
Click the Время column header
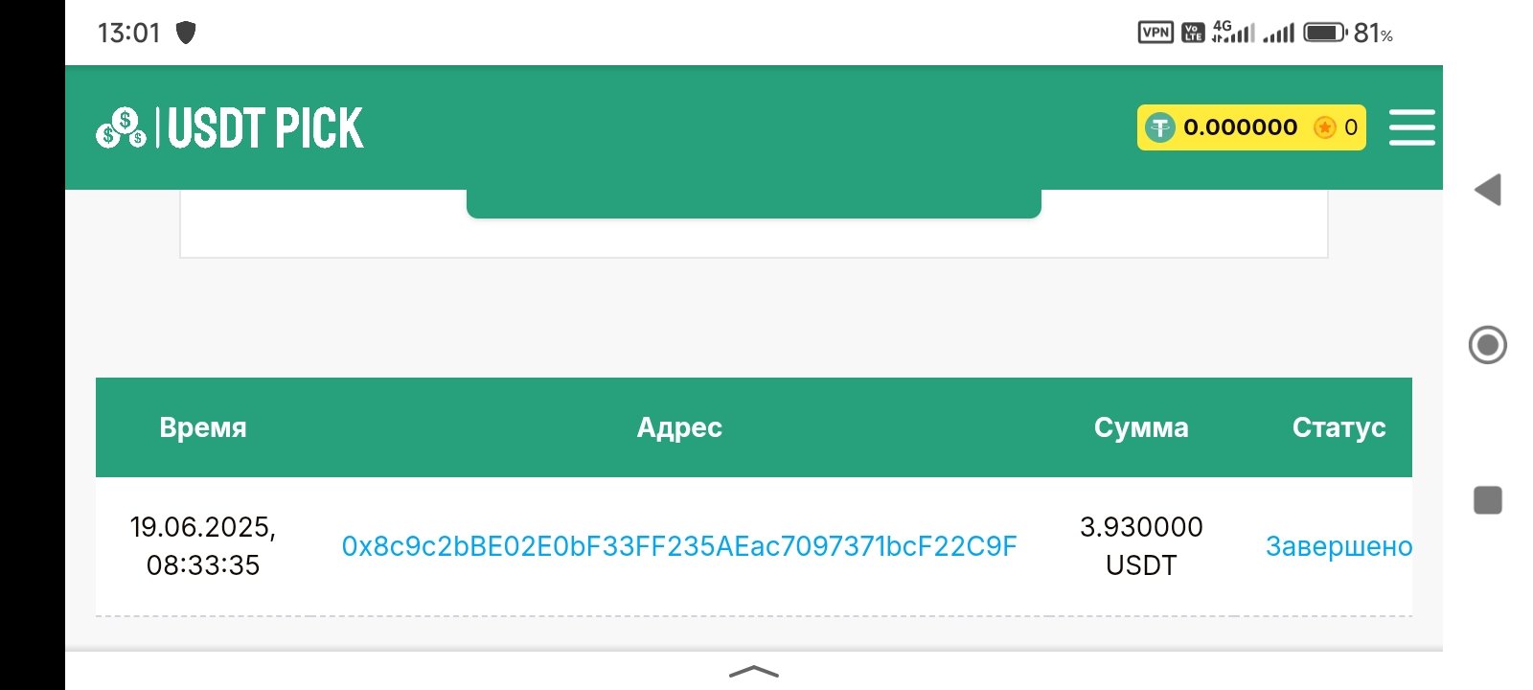(203, 427)
